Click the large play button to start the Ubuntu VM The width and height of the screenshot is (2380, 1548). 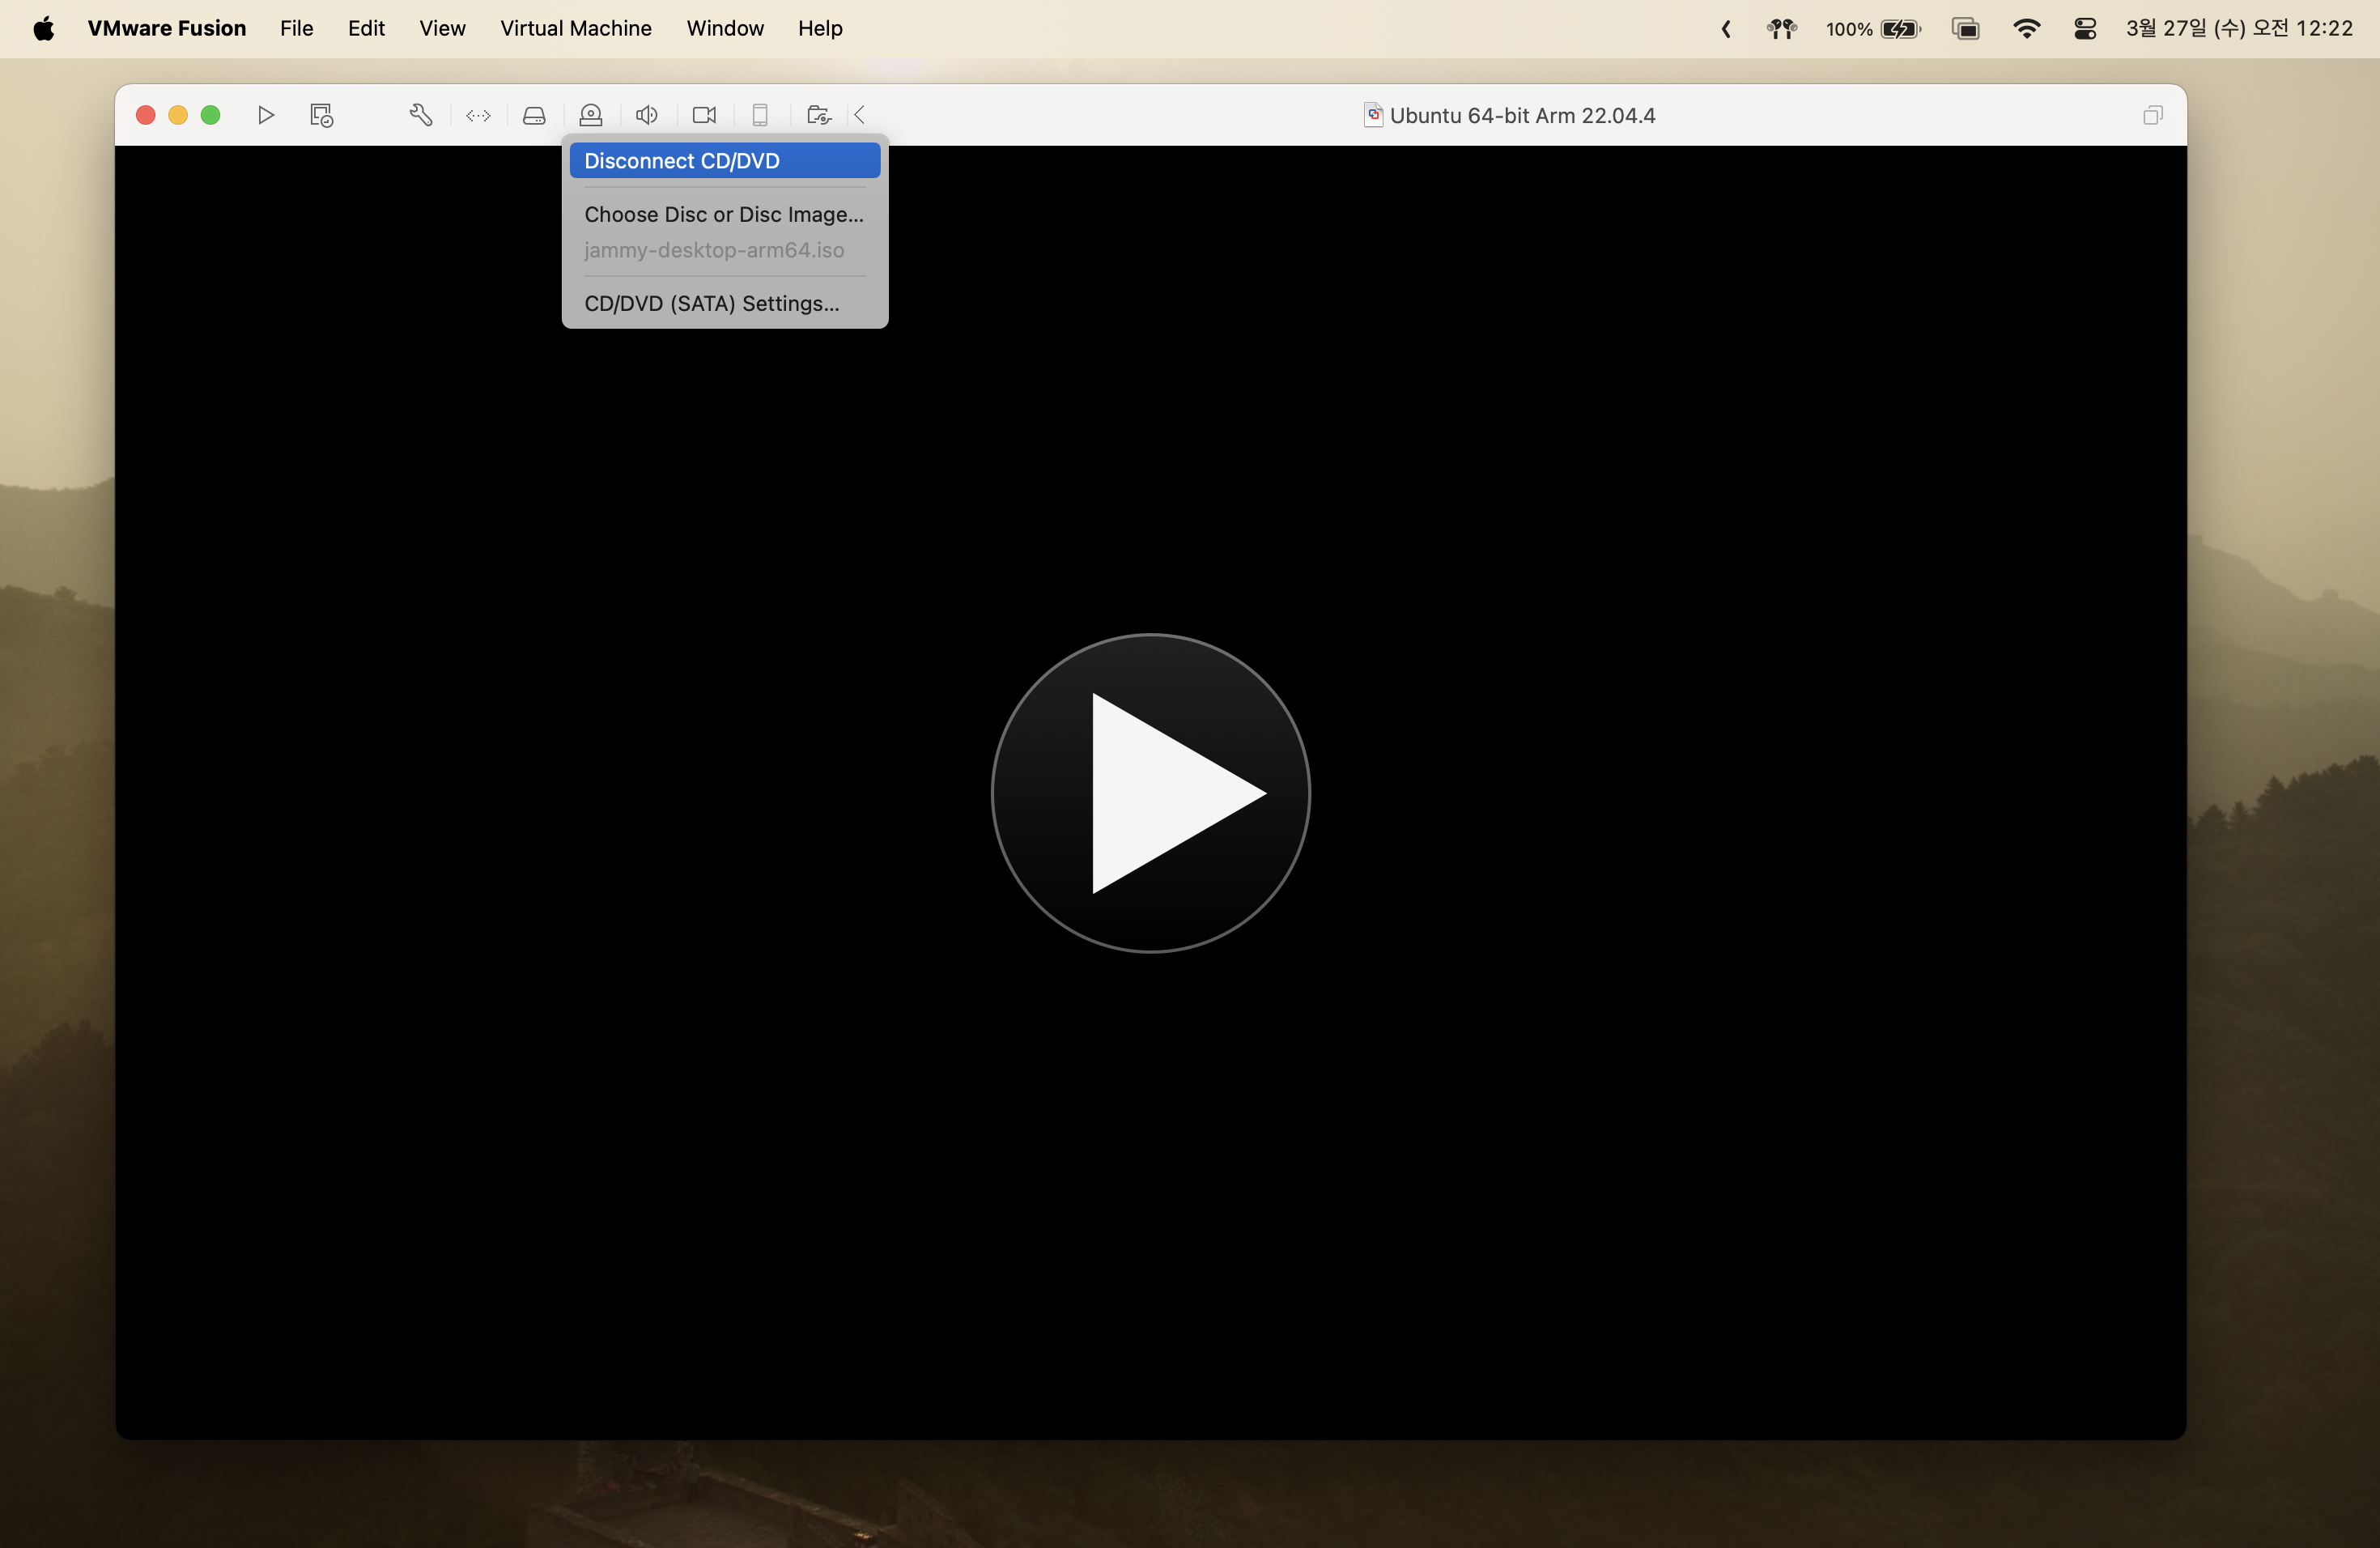[1150, 793]
